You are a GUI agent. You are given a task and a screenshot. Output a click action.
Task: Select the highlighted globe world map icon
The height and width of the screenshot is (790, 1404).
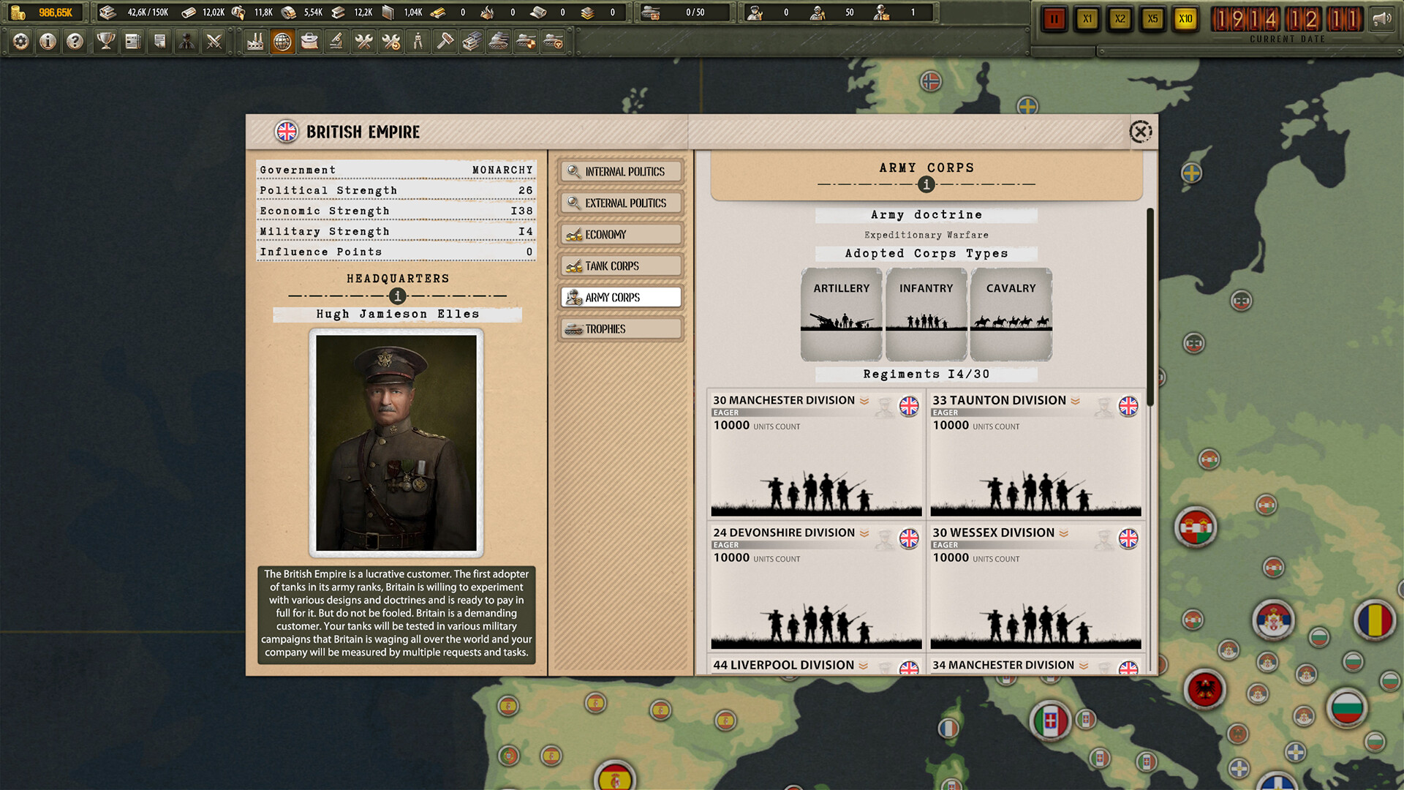click(282, 42)
